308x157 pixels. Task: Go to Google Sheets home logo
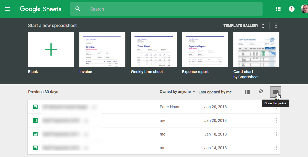pyautogui.click(x=41, y=9)
